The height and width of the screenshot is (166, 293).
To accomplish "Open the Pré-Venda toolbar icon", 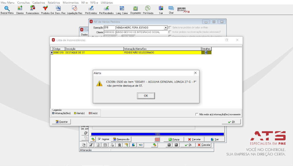I will point(148,8).
